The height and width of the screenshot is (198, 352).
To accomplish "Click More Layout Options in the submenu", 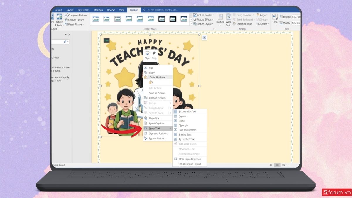I will click(x=190, y=159).
